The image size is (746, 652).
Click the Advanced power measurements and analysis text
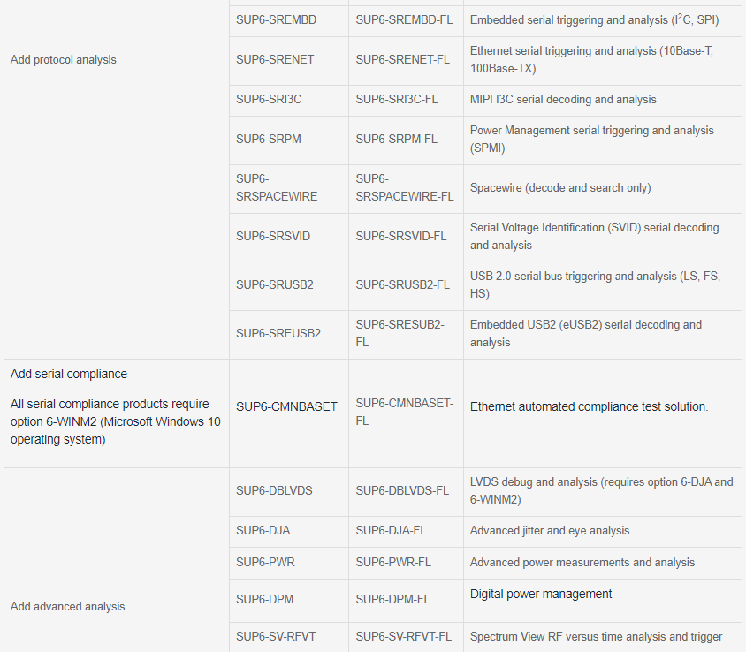coord(582,562)
